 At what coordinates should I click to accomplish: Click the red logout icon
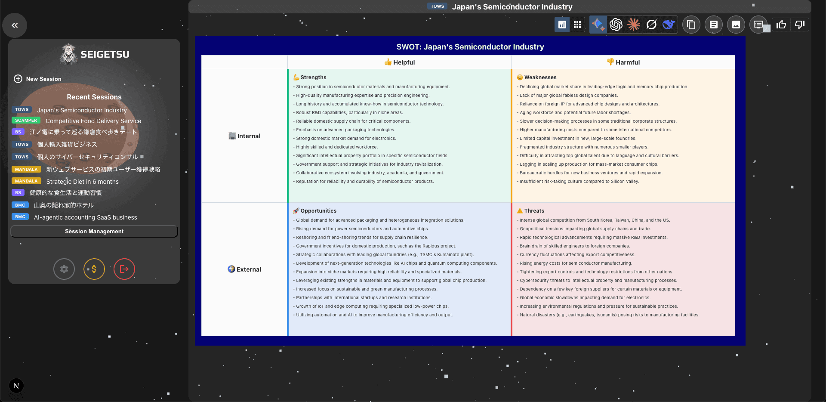pos(124,269)
